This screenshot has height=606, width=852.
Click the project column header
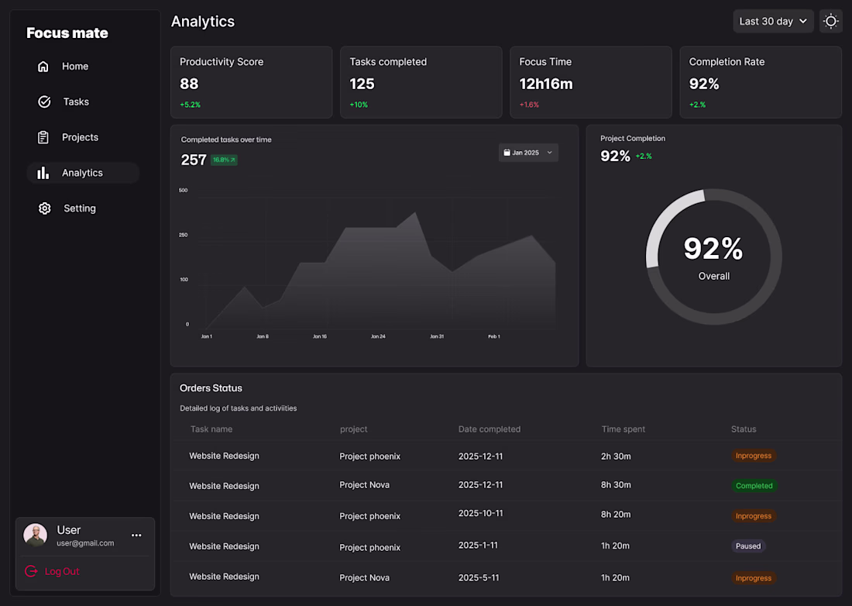click(x=354, y=429)
